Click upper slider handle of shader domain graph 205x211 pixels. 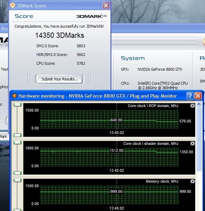pos(17,142)
